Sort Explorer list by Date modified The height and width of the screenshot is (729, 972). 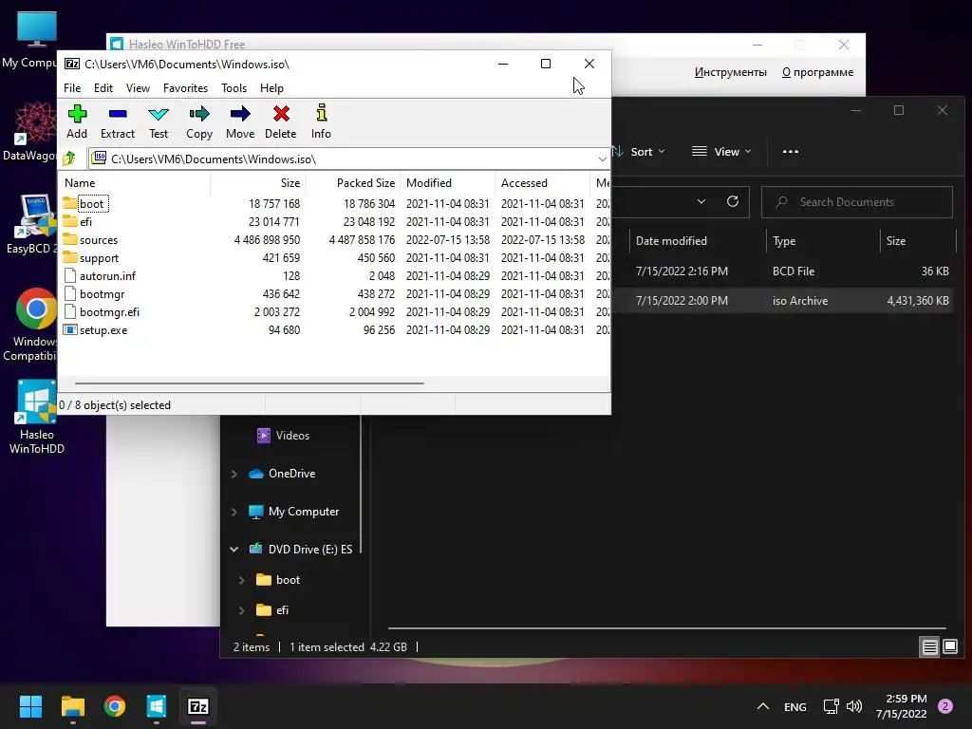[x=698, y=240]
